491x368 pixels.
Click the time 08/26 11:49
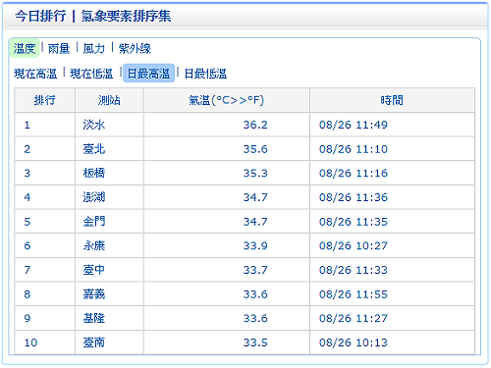pos(354,125)
